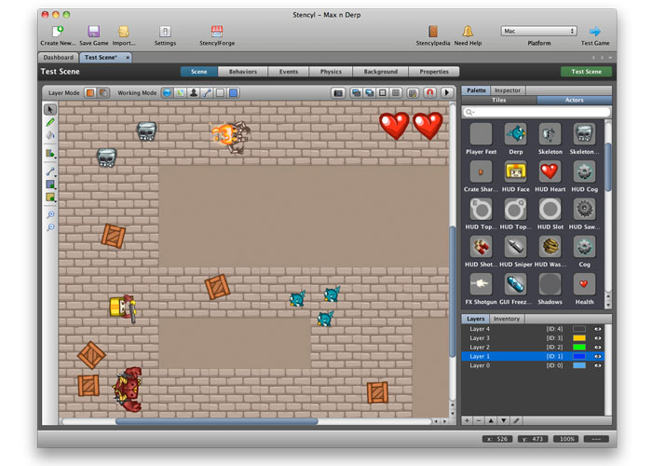Click the magnet snapping icon
652x466 pixels.
click(430, 92)
